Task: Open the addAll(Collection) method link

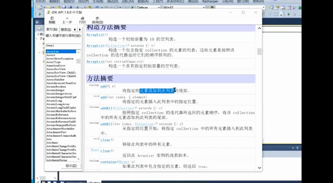Action: [x=106, y=108]
